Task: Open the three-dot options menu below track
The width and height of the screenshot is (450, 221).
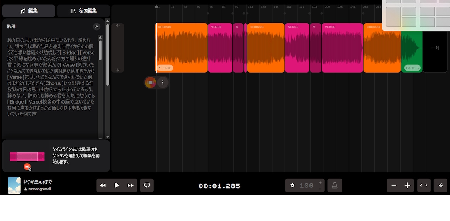Action: click(x=163, y=83)
